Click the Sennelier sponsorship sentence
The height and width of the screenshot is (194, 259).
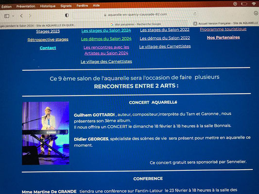coord(198,162)
